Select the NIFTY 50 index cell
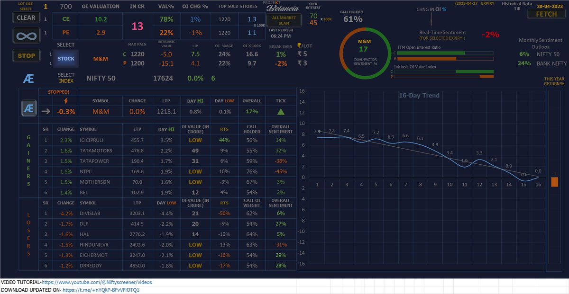569x294 pixels. pyautogui.click(x=101, y=78)
